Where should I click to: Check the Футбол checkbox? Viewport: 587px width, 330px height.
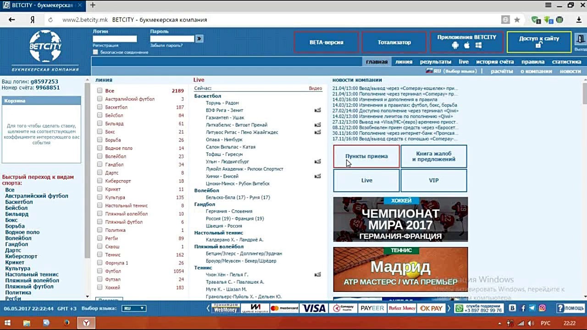[x=100, y=271]
